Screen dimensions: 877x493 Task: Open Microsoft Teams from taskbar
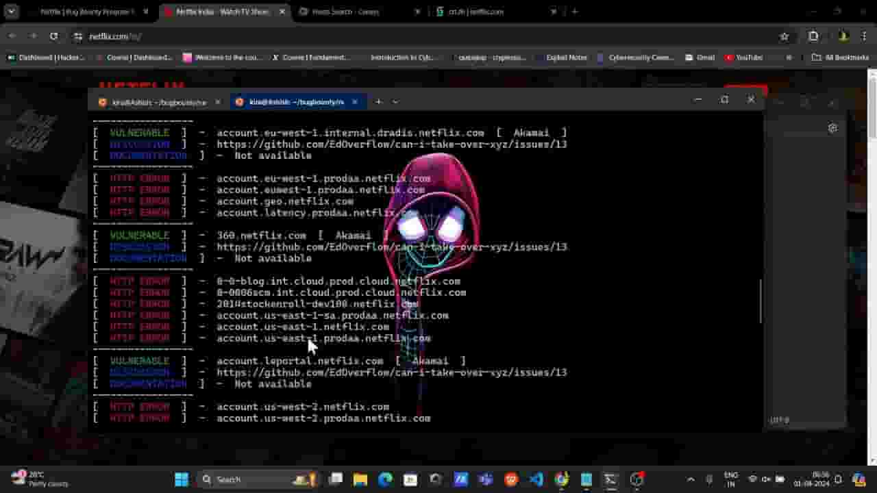[x=486, y=479]
